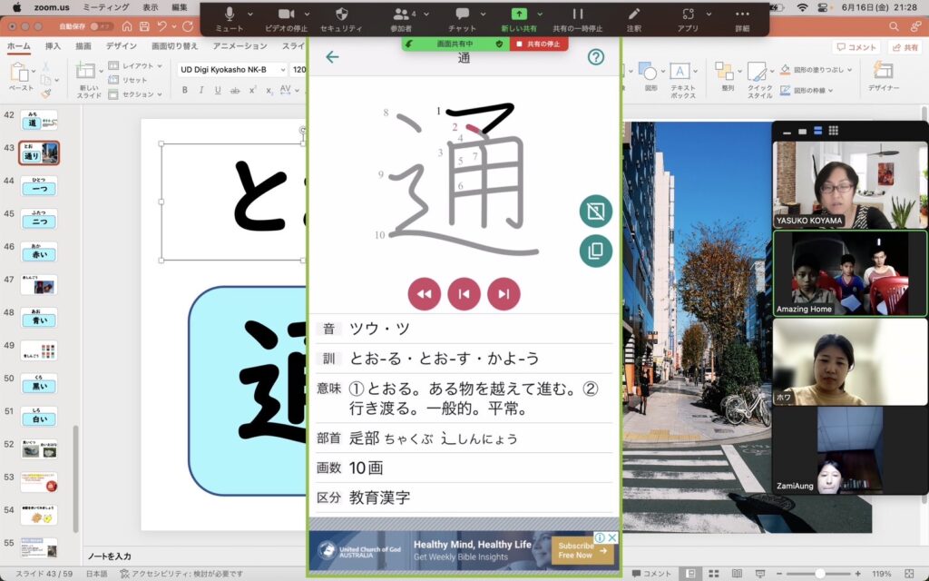Start slide show from status bar
This screenshot has height=581, width=929.
(760, 574)
